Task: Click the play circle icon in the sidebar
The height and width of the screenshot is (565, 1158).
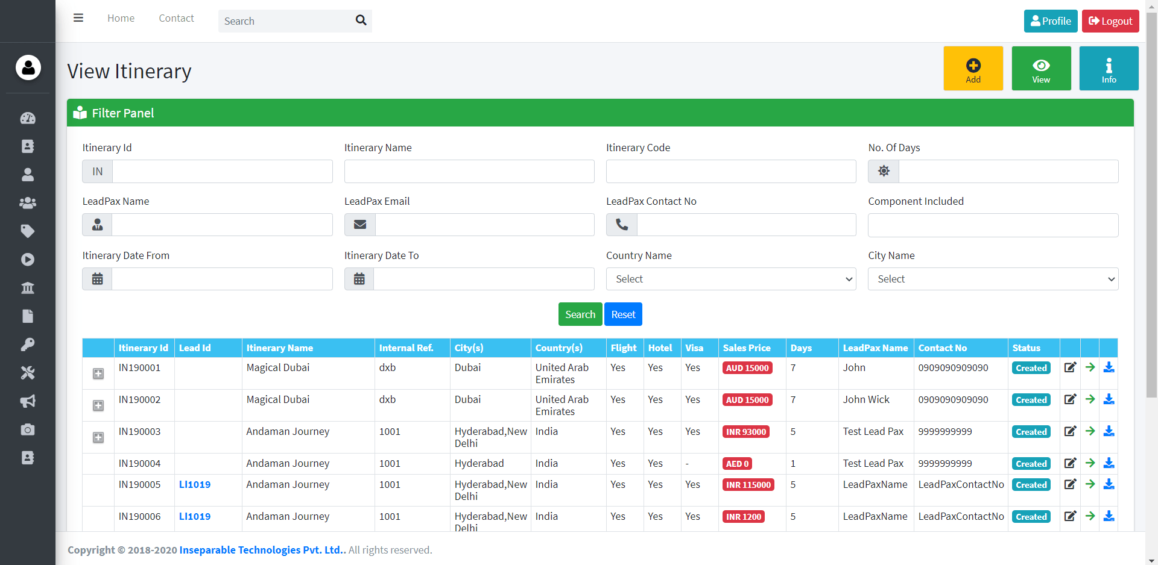Action: [28, 260]
